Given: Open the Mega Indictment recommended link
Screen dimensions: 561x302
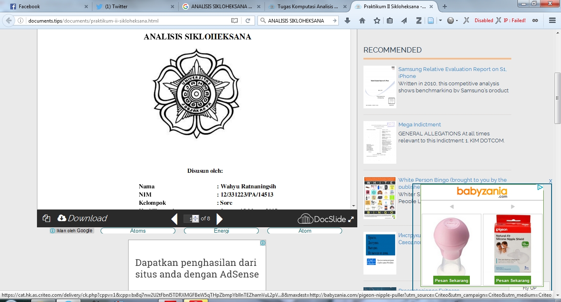Looking at the screenshot, I should (x=419, y=125).
